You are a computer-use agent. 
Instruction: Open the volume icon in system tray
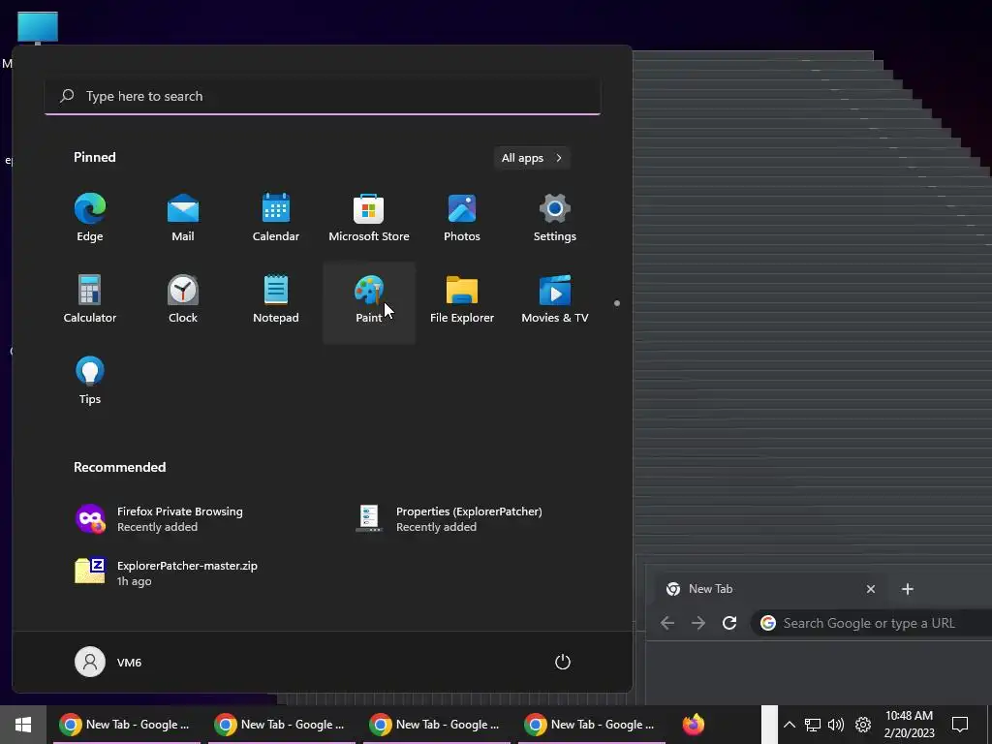[x=836, y=725]
